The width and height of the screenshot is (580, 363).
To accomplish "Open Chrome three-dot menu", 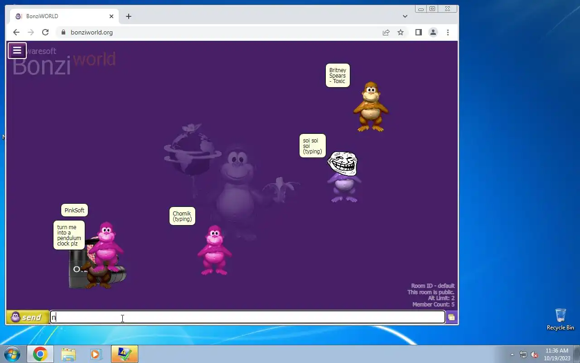I will coord(448,32).
